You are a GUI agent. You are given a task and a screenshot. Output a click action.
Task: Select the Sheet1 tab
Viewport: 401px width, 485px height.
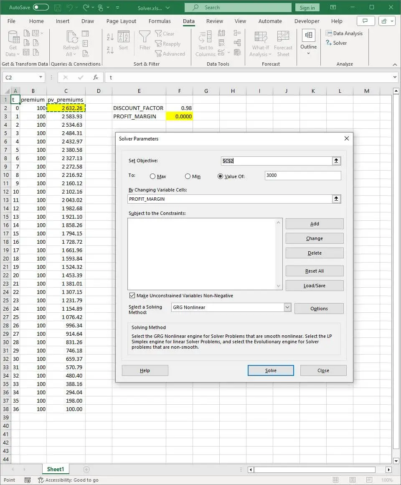pyautogui.click(x=55, y=469)
